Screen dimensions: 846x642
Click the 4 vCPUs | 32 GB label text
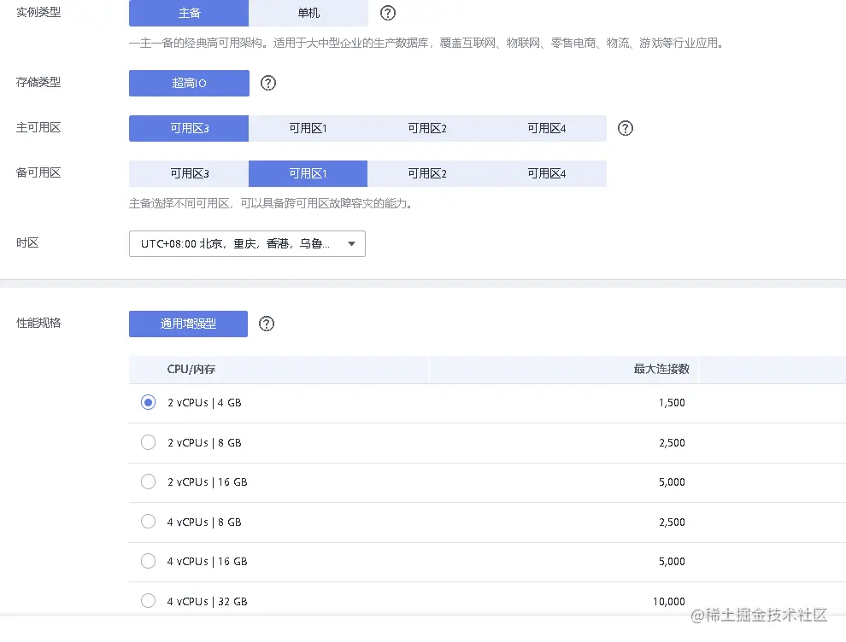pos(207,601)
